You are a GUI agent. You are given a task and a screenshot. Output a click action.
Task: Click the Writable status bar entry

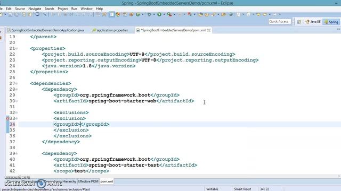point(212,189)
